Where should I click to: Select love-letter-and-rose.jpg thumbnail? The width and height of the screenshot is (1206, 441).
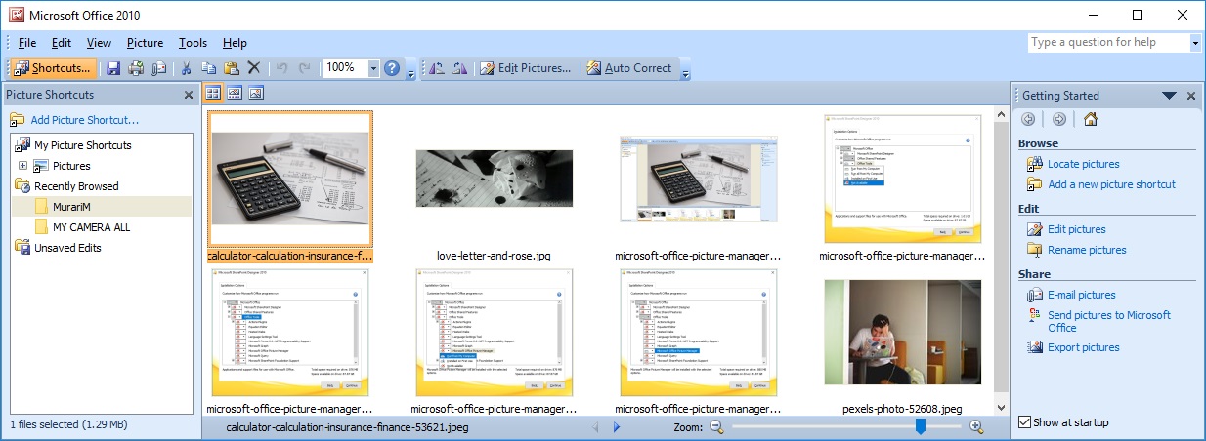click(494, 179)
